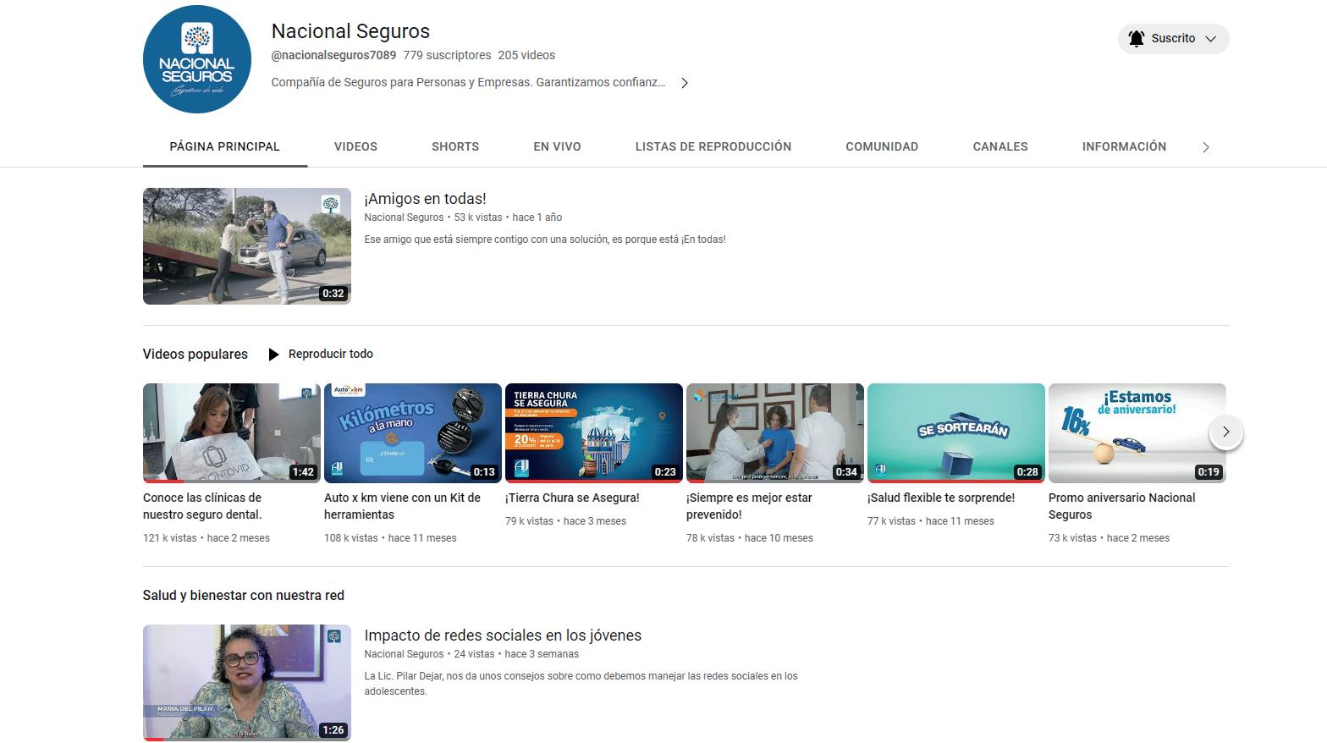Open the VIDEOS tab

pos(355,146)
